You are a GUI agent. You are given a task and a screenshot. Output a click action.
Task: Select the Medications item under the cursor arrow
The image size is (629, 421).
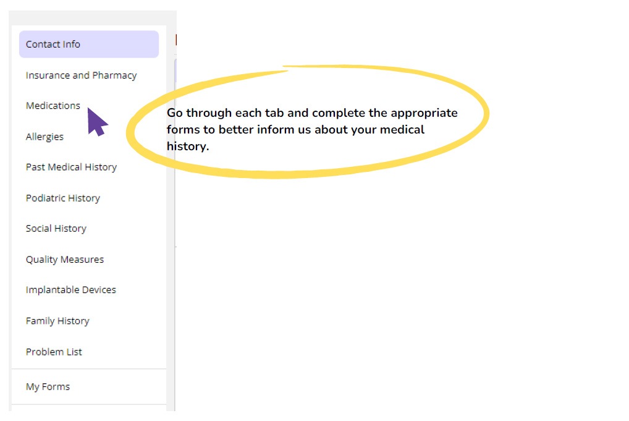tap(53, 105)
